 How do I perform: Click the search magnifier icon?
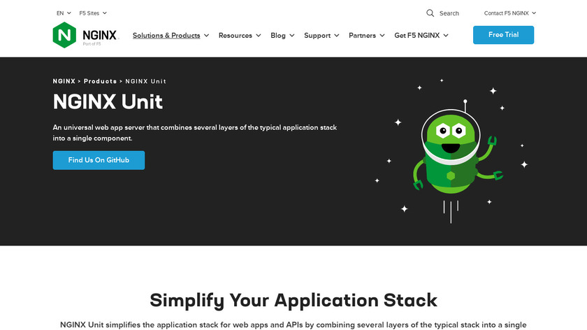tap(430, 13)
